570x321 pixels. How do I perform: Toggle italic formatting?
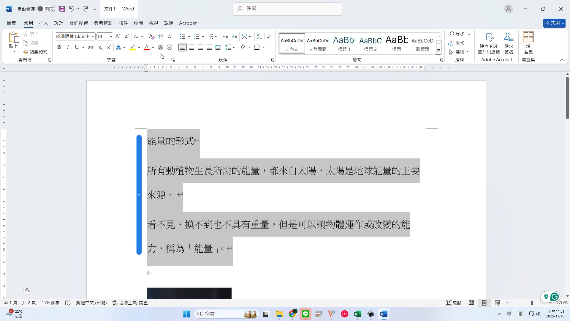[x=68, y=47]
